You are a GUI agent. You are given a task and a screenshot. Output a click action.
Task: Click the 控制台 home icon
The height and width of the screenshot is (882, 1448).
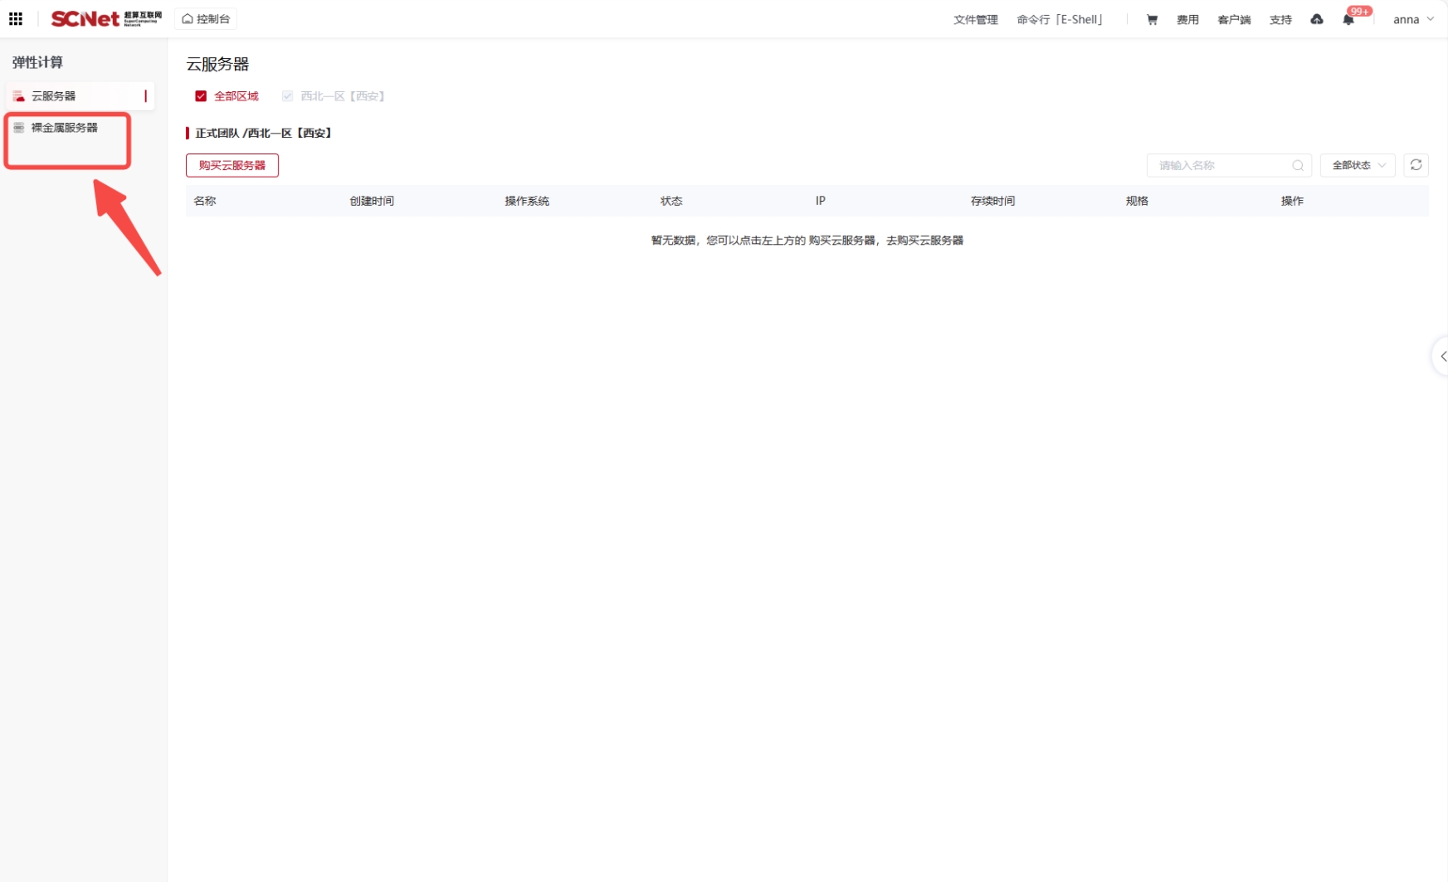(188, 19)
